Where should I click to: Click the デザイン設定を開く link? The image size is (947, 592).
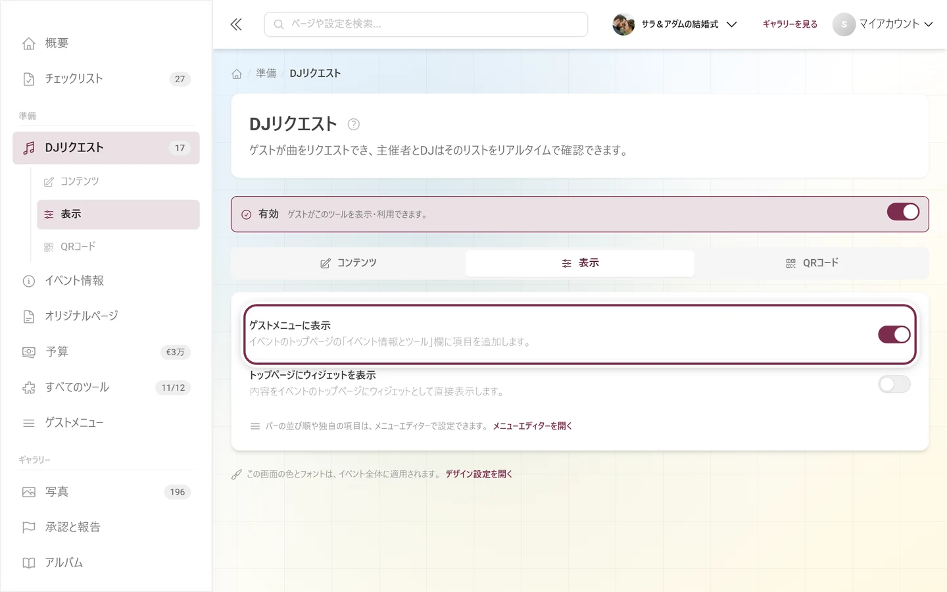click(x=479, y=474)
